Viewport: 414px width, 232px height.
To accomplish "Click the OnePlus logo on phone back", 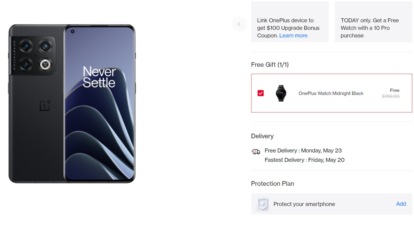I will [x=45, y=105].
